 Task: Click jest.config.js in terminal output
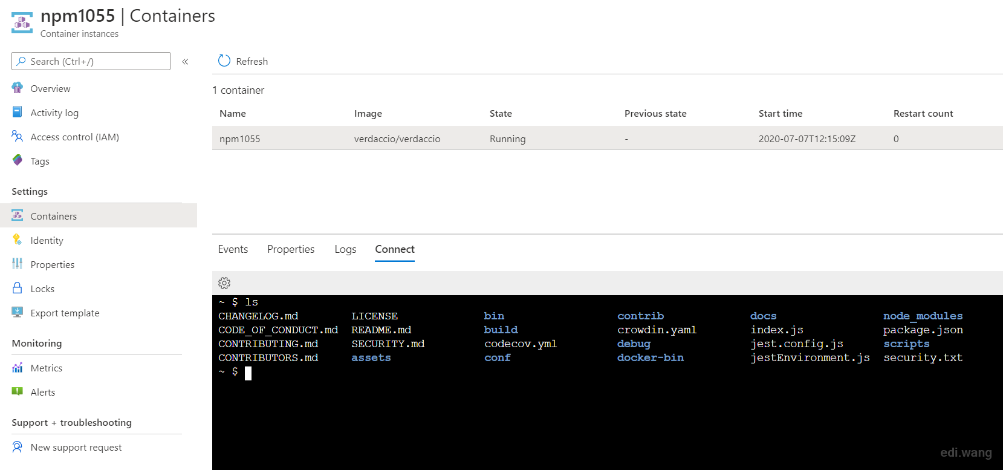(796, 344)
